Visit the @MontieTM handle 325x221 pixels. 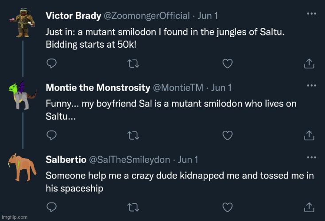[178, 88]
